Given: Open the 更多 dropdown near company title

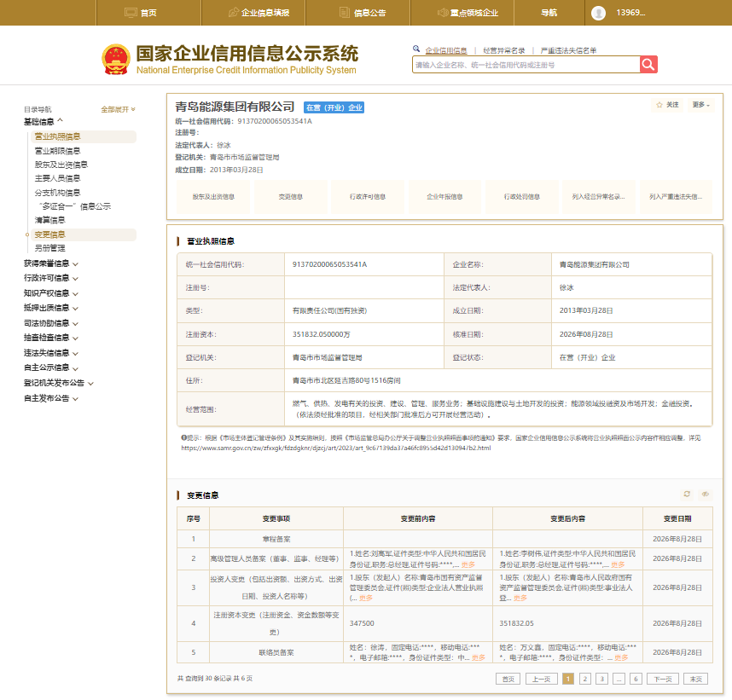Looking at the screenshot, I should pyautogui.click(x=700, y=105).
